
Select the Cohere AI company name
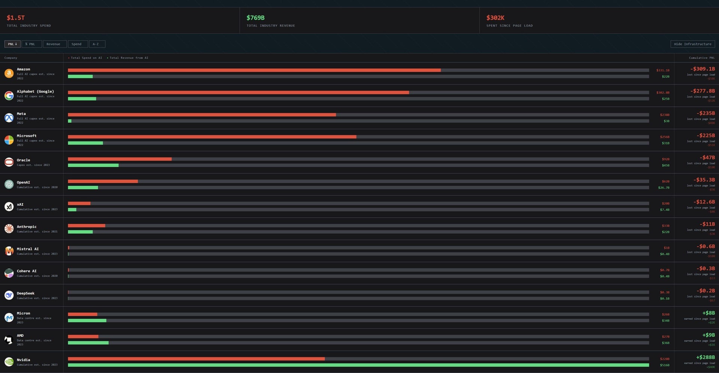[27, 271]
